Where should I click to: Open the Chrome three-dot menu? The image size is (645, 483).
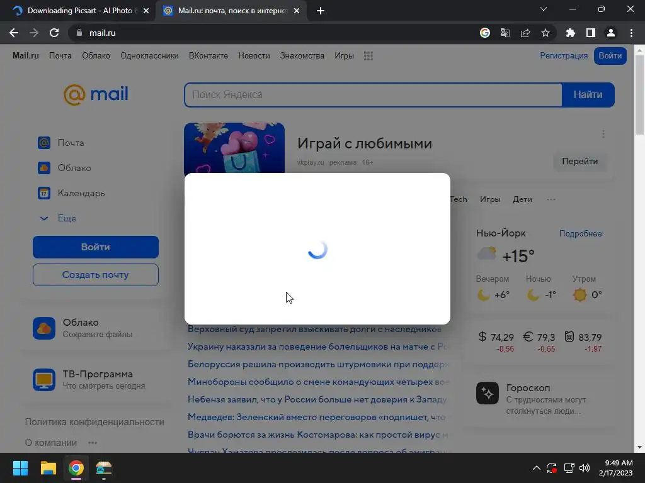(x=631, y=33)
